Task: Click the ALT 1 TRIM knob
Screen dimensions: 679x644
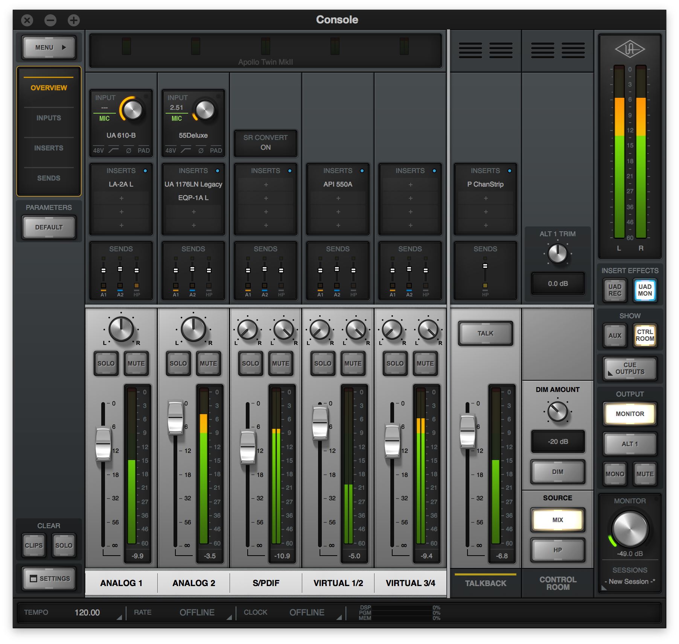Action: click(x=557, y=253)
